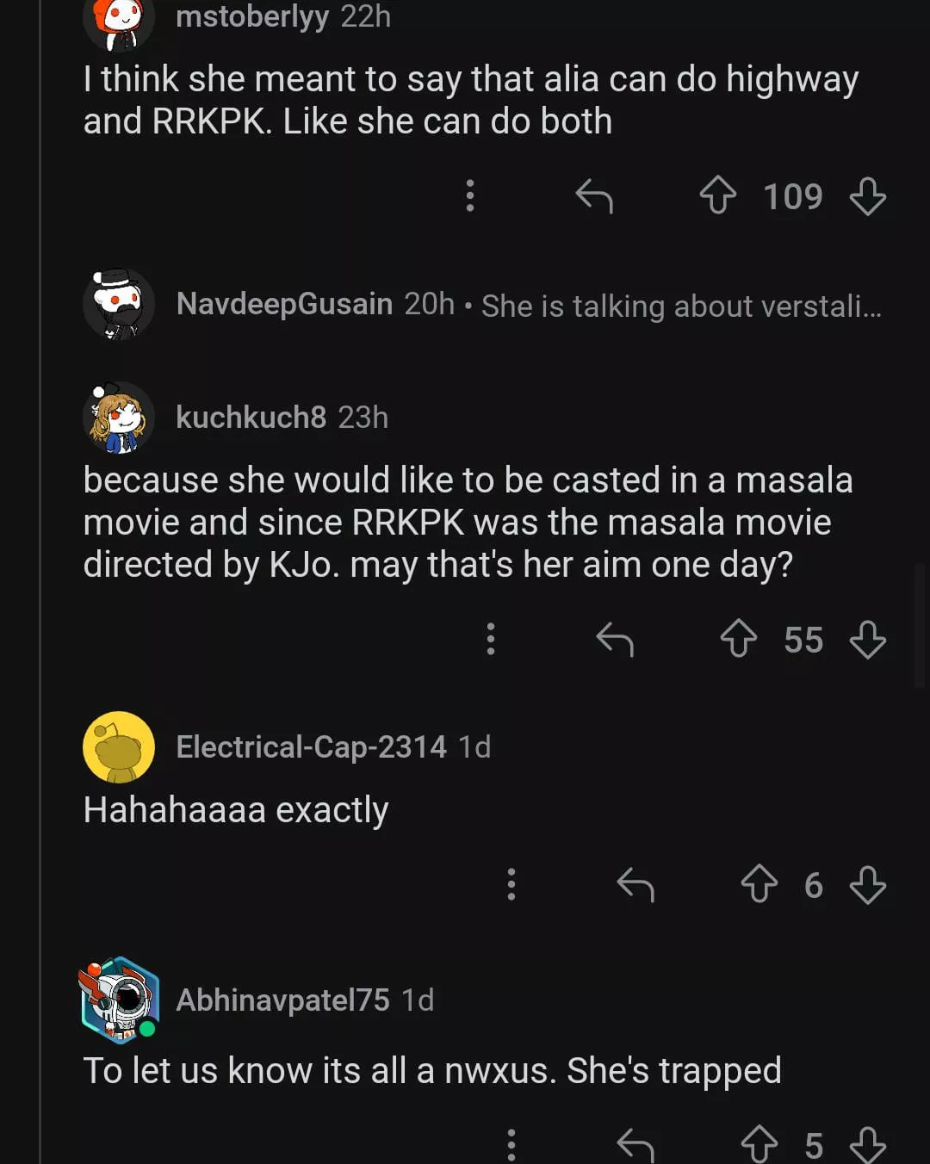Reply to mstoberlyy's comment

click(594, 196)
